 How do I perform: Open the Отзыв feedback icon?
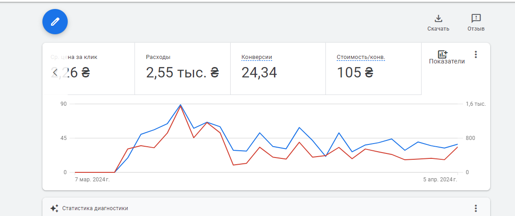476,18
